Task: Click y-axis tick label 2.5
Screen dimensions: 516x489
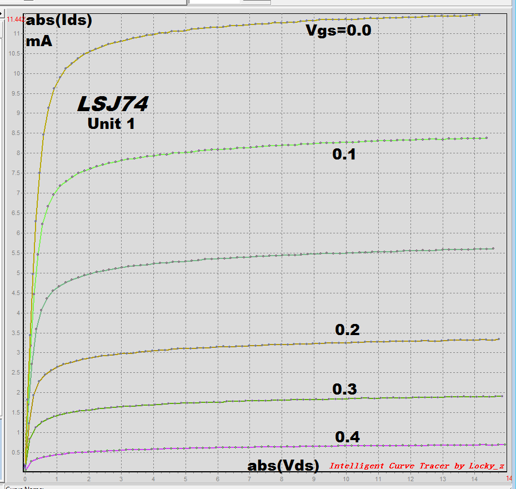Action: coord(16,372)
